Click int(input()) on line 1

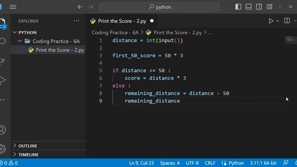click(x=164, y=40)
